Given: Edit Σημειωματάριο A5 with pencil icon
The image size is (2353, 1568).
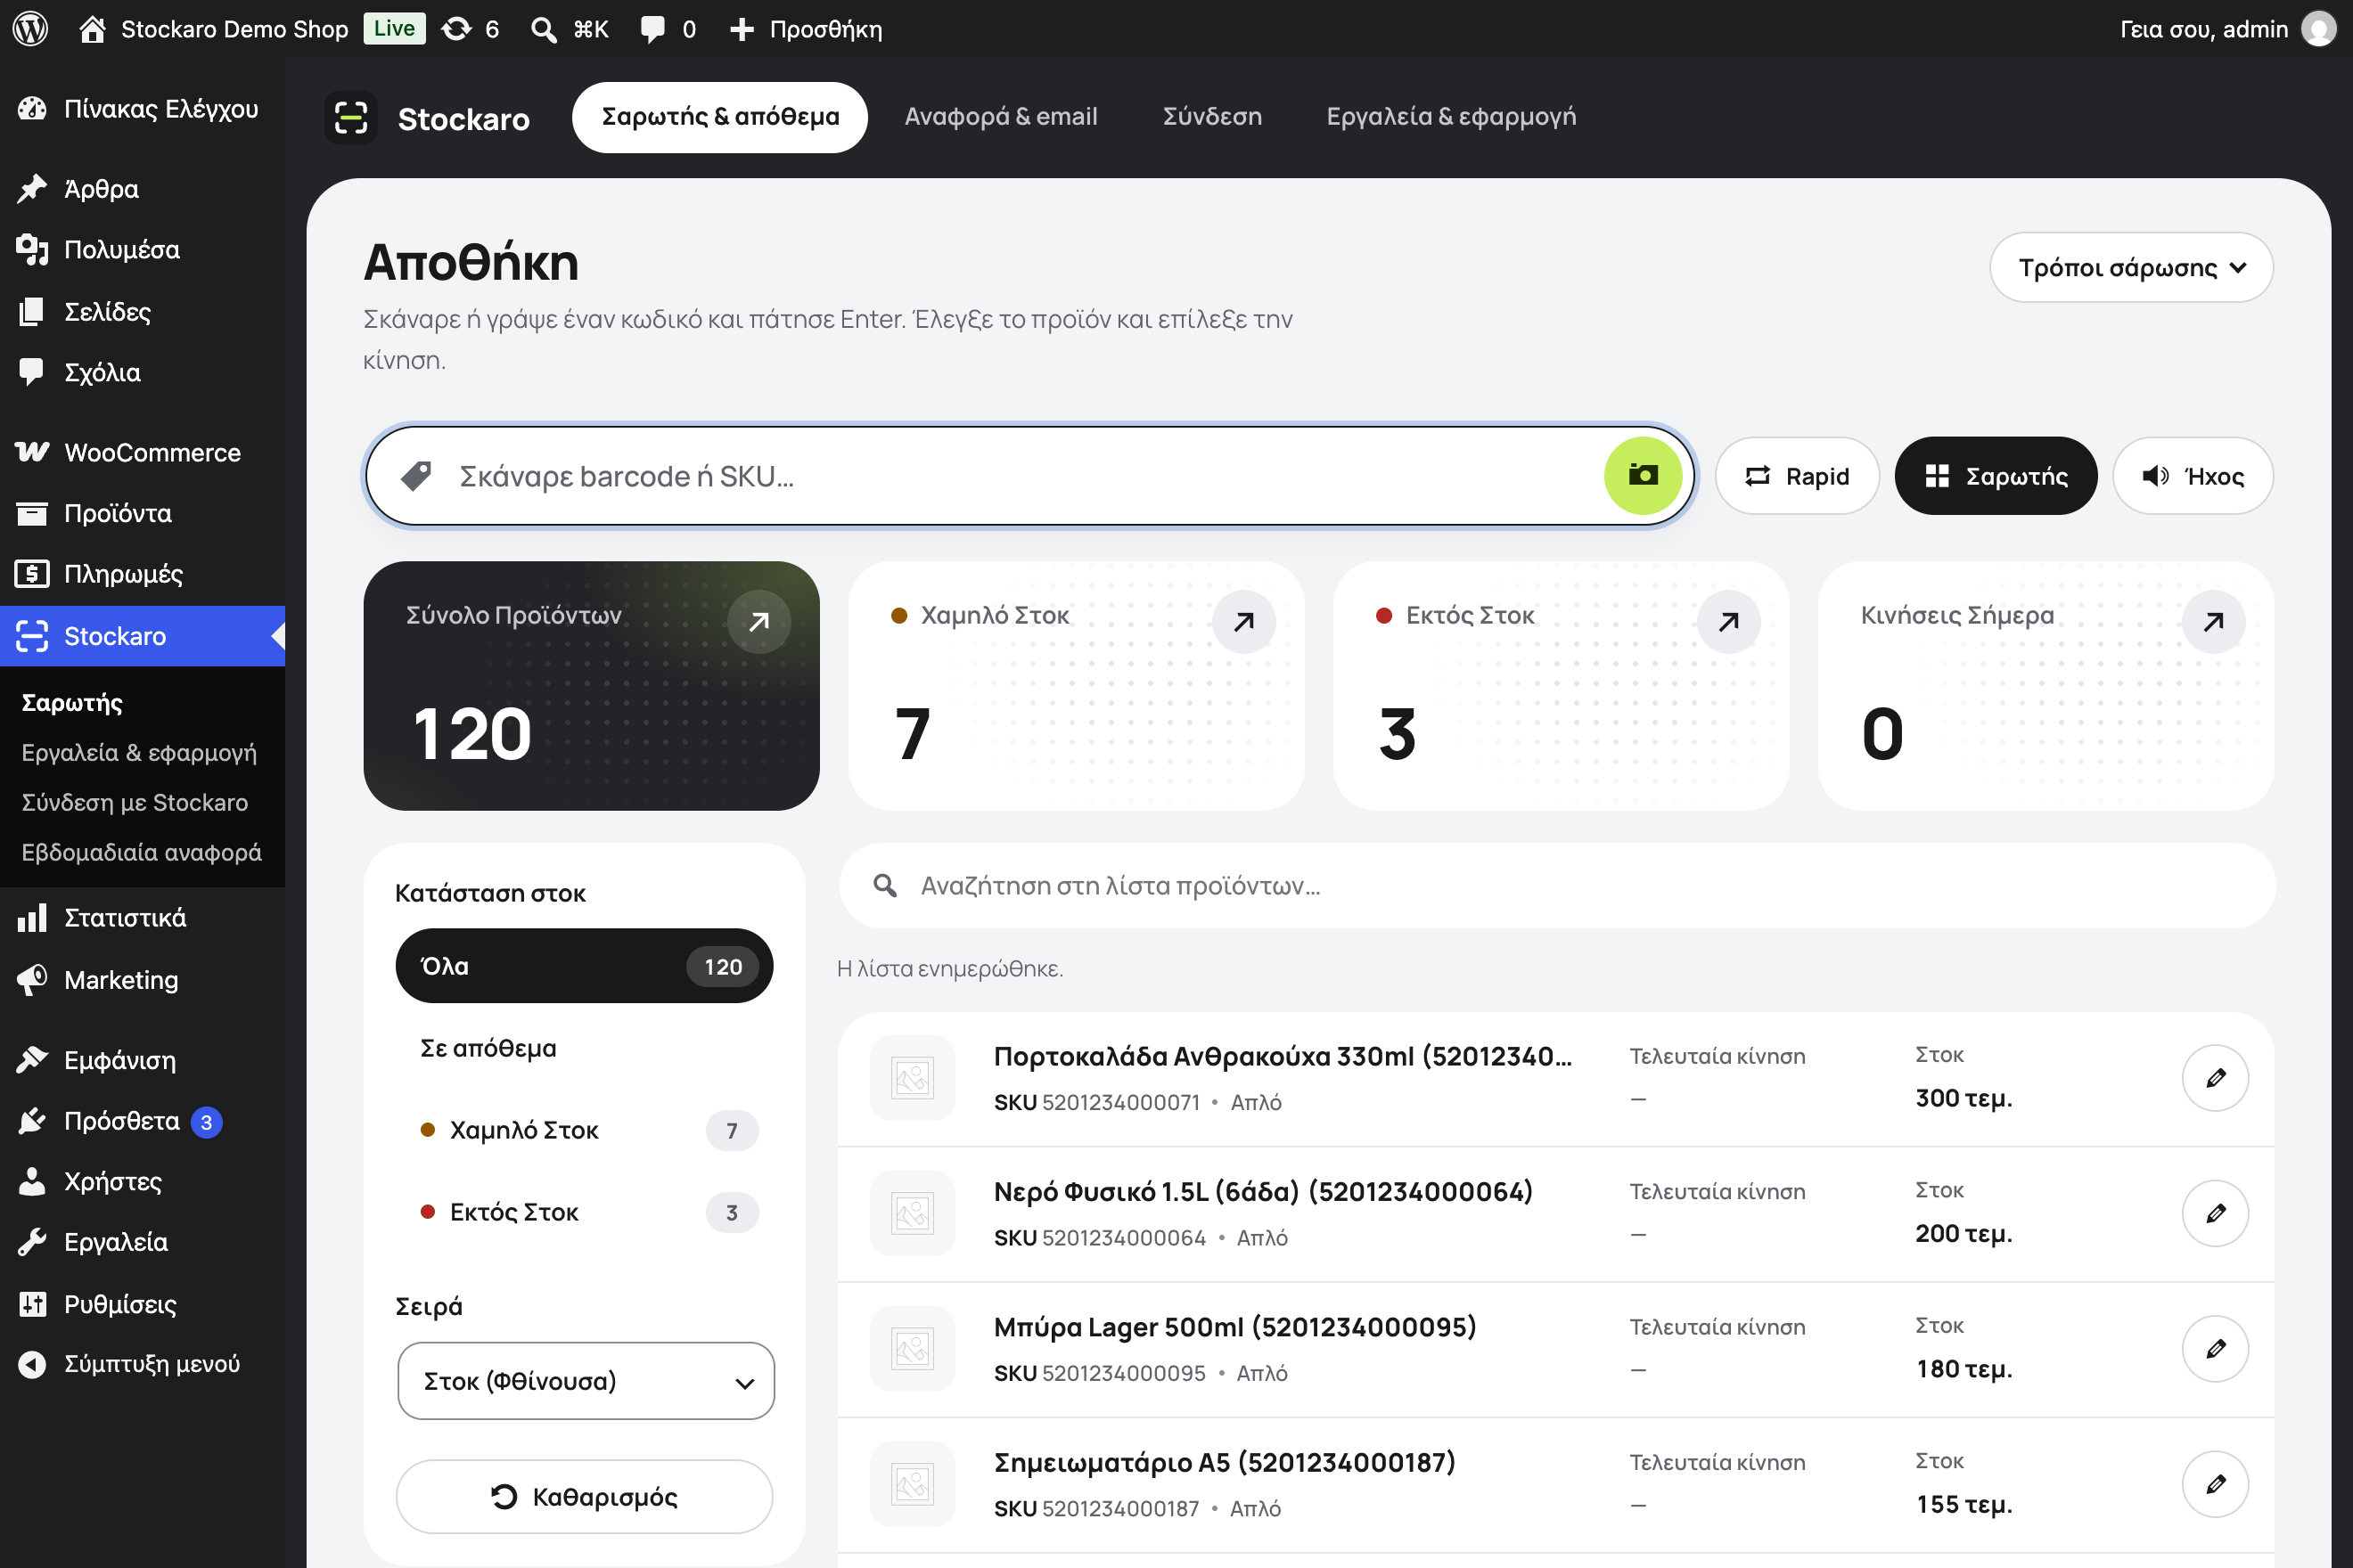Looking at the screenshot, I should click(2215, 1484).
